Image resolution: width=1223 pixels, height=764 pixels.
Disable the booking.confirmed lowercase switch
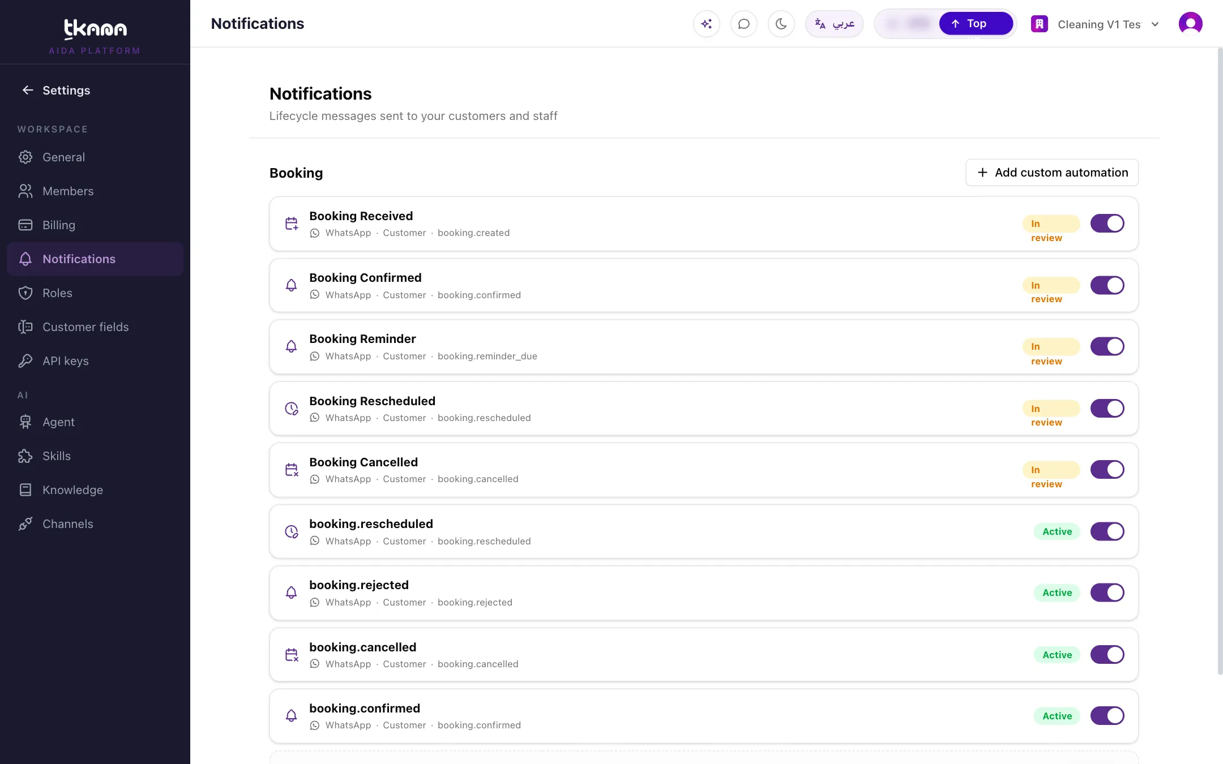[x=1107, y=716]
